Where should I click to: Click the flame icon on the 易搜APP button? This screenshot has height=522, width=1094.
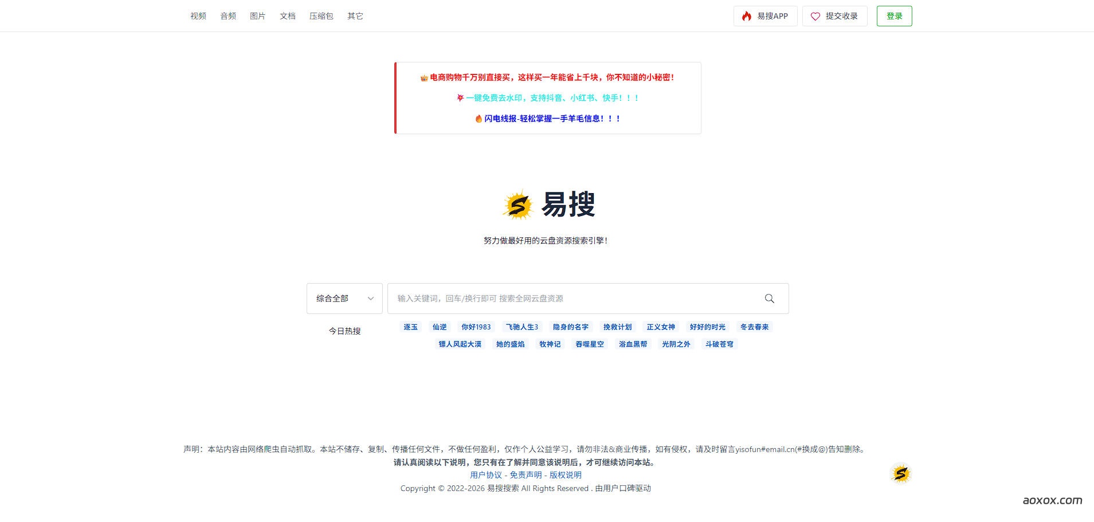click(x=747, y=16)
